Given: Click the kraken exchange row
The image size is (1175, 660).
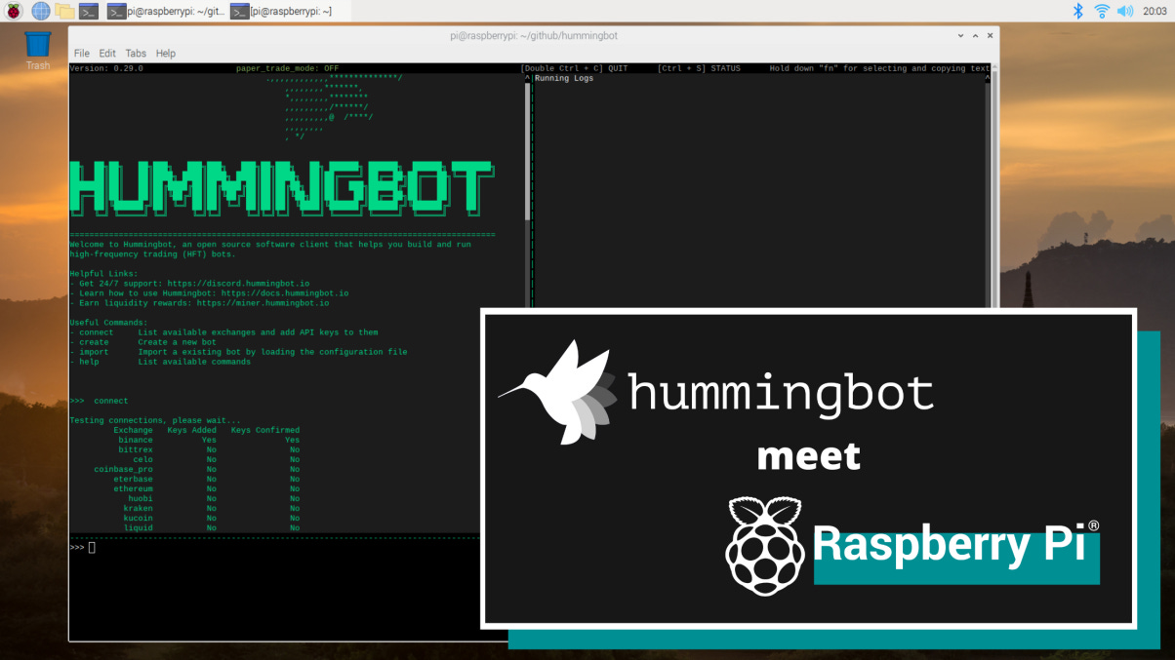Looking at the screenshot, I should pos(212,509).
